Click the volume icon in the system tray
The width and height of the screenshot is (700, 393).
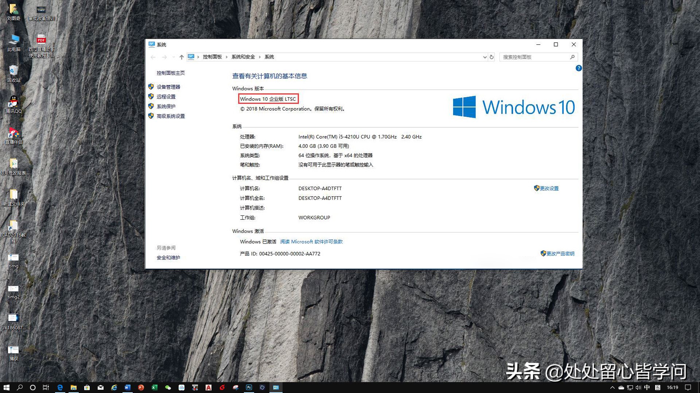(639, 388)
